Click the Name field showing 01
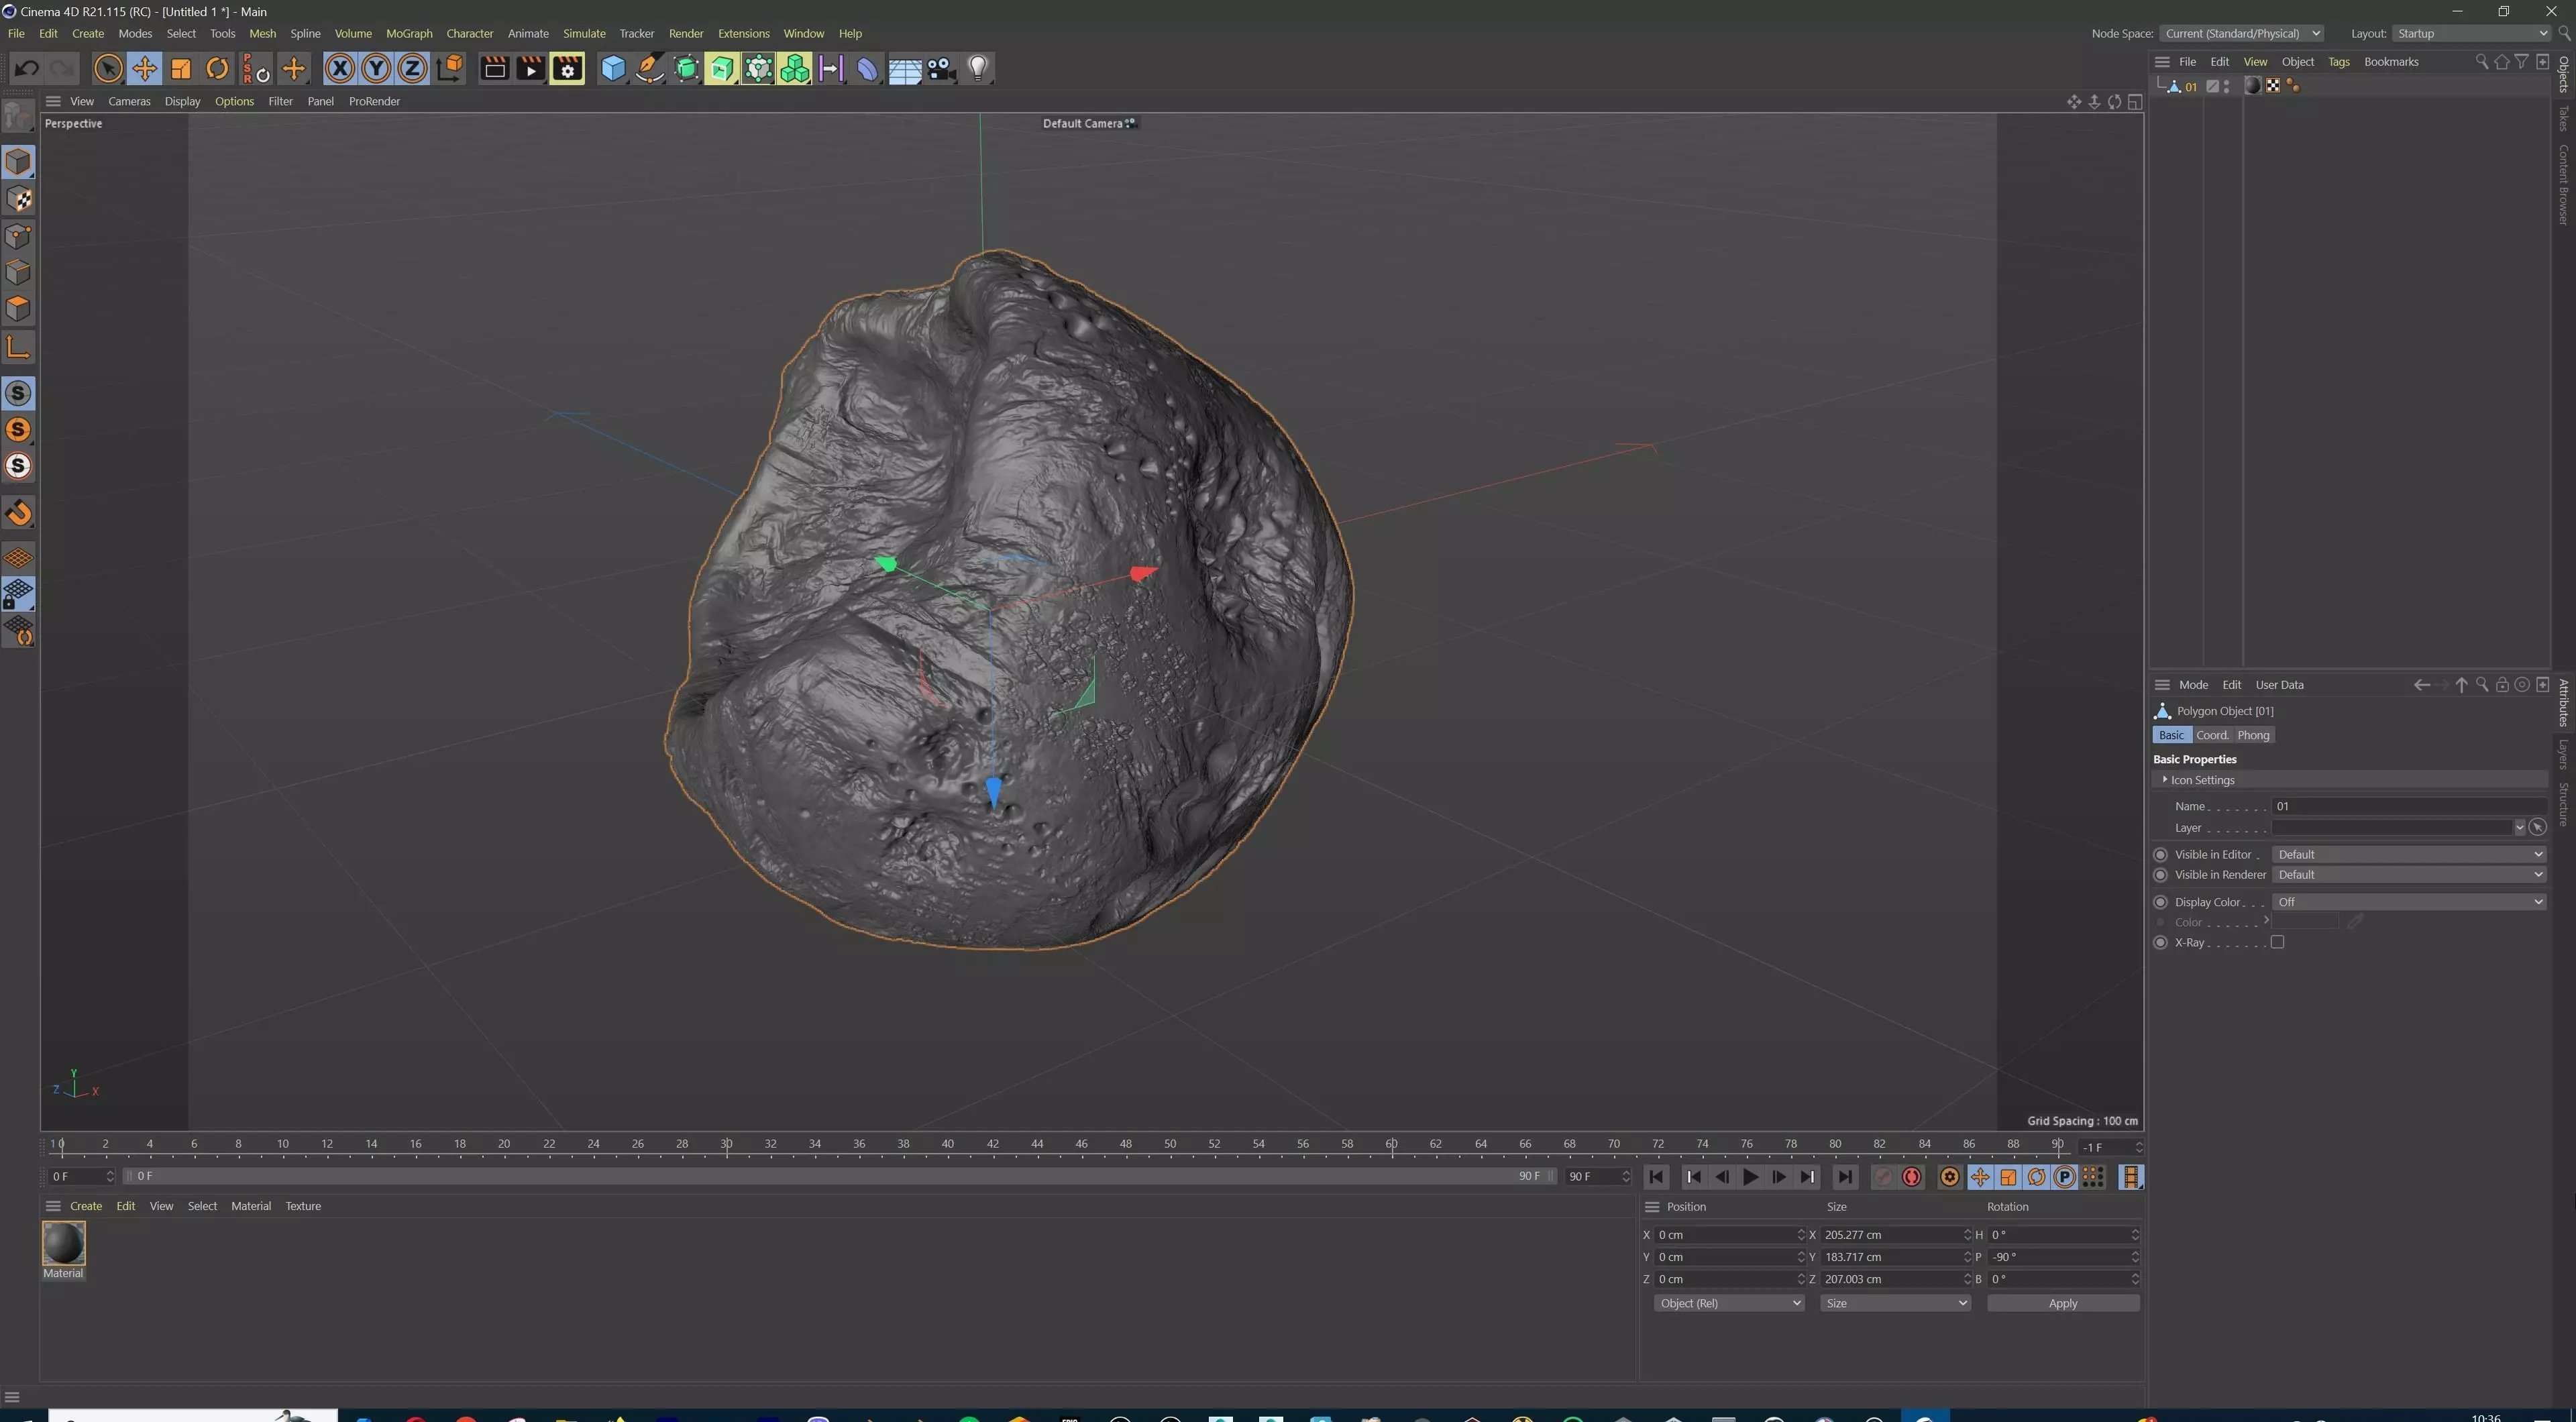This screenshot has height=1422, width=2576. pyautogui.click(x=2408, y=806)
